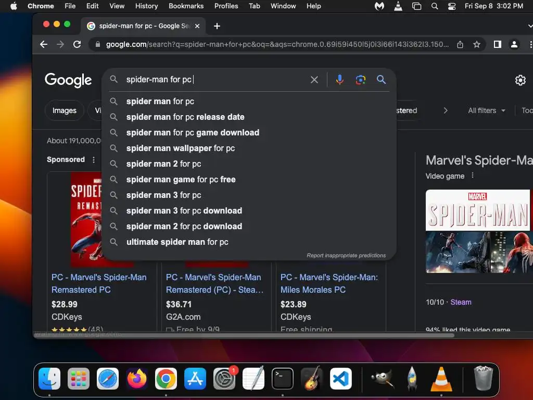Click the blue search magnifier button

(x=381, y=80)
